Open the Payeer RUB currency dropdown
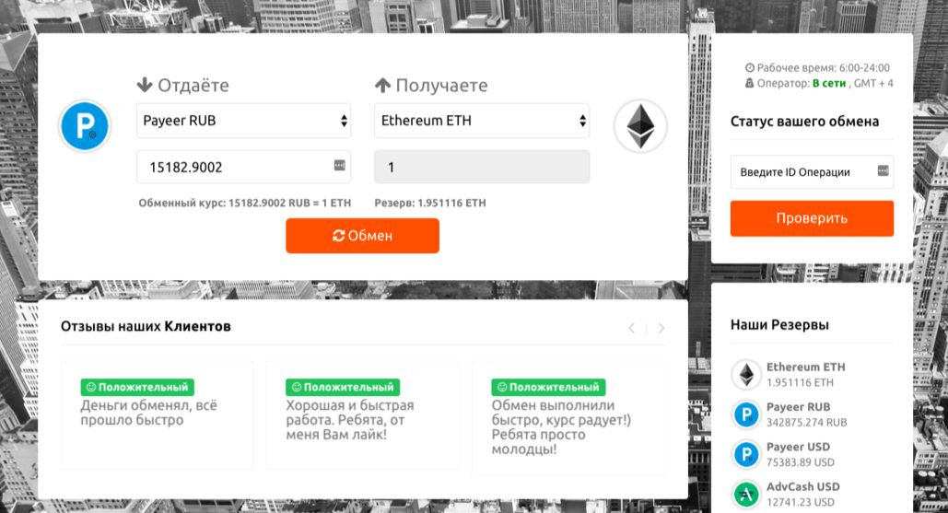The image size is (948, 513). point(243,121)
